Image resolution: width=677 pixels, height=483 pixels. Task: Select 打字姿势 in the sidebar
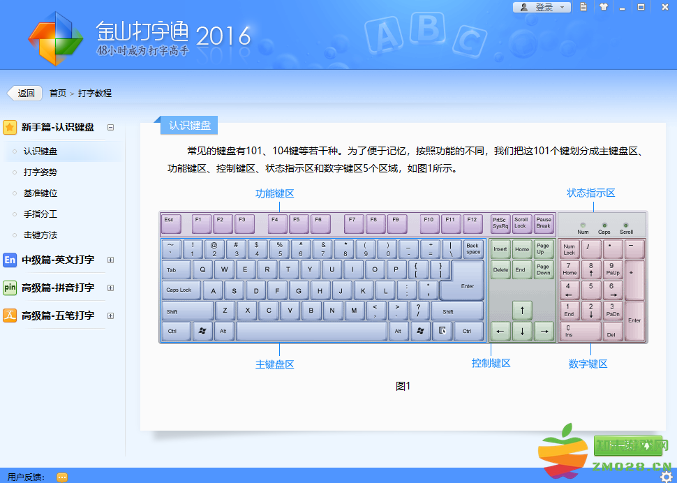40,172
